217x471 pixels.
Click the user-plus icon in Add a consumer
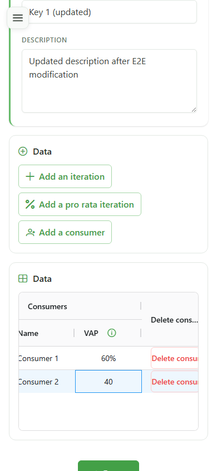pos(30,232)
